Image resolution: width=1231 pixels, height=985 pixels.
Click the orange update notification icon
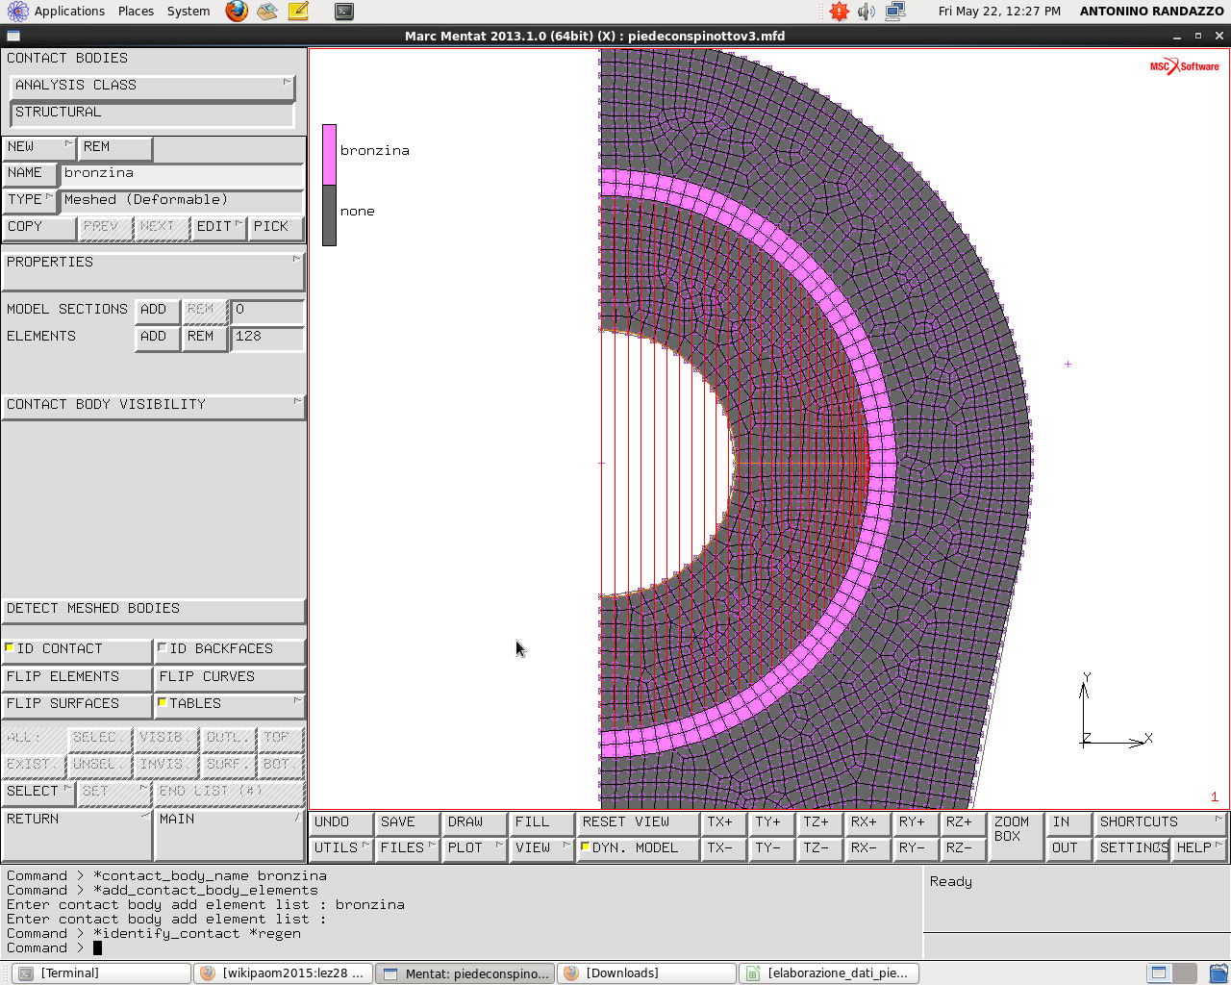(840, 12)
